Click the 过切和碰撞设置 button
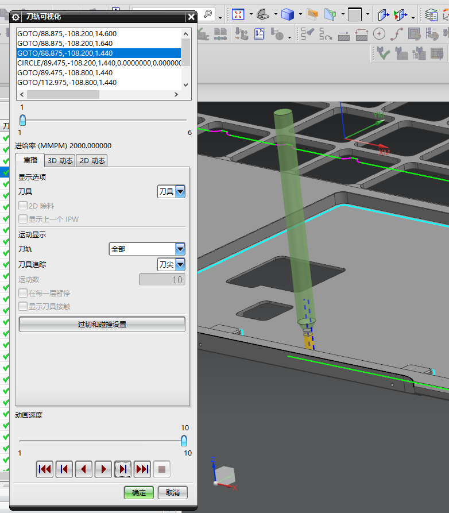The height and width of the screenshot is (513, 449). click(102, 325)
